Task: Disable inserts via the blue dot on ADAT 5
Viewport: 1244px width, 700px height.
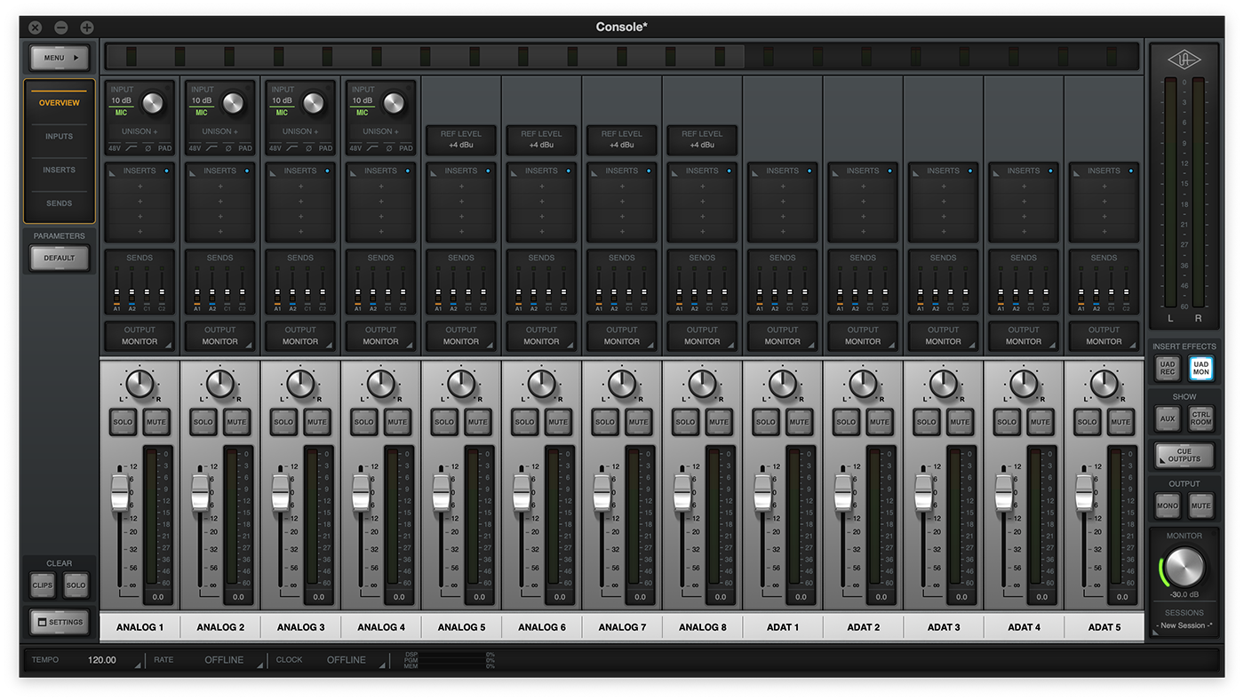Action: 1130,171
